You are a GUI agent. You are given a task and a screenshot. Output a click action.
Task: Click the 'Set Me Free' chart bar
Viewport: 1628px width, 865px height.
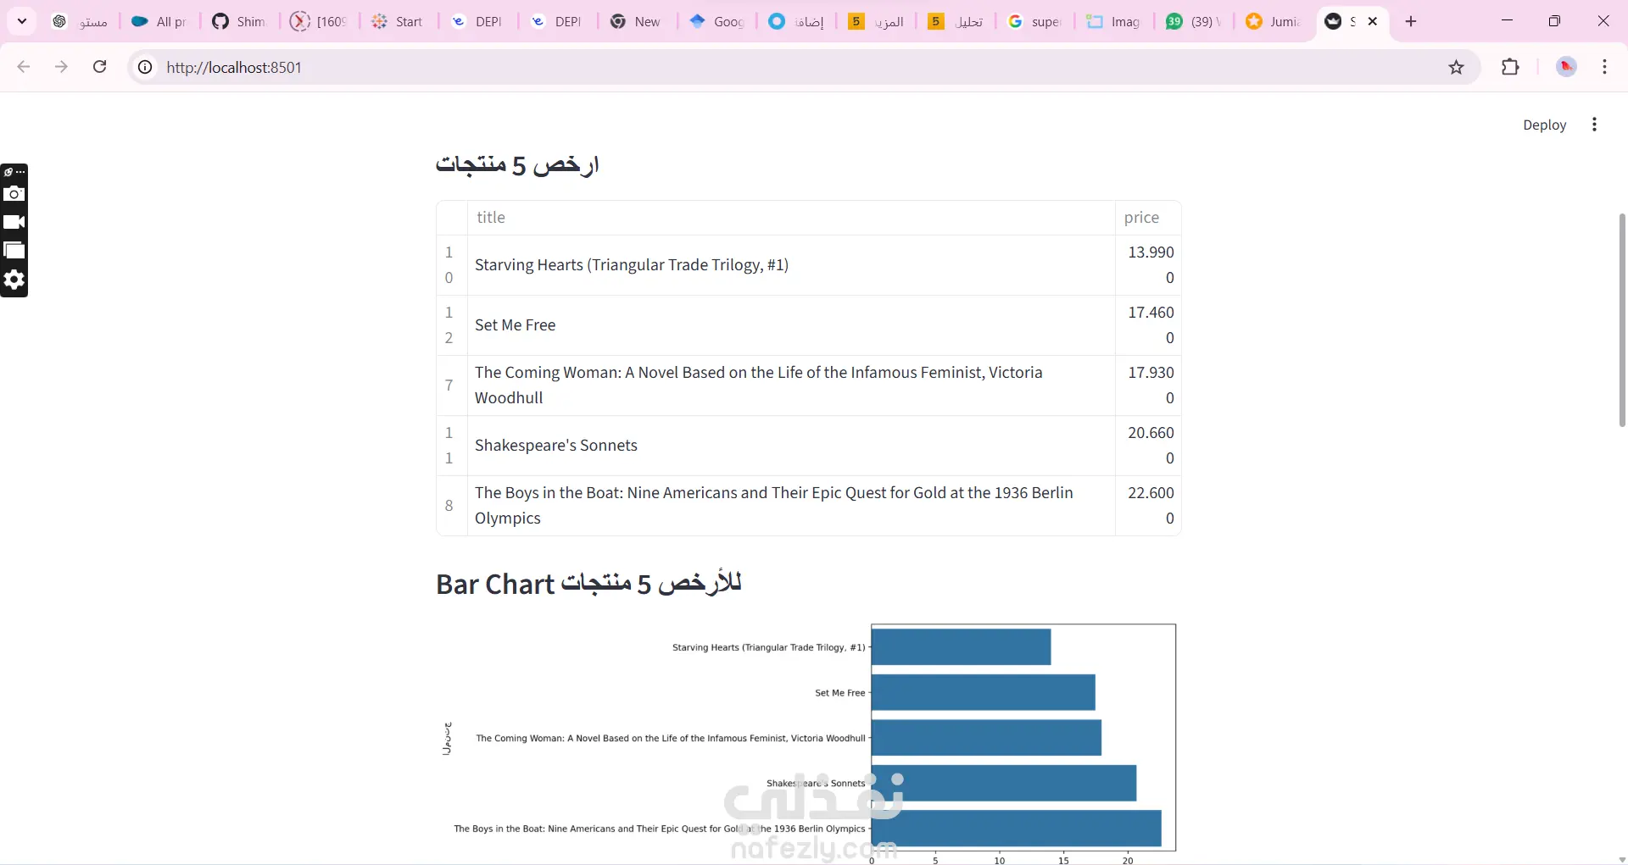click(x=984, y=692)
